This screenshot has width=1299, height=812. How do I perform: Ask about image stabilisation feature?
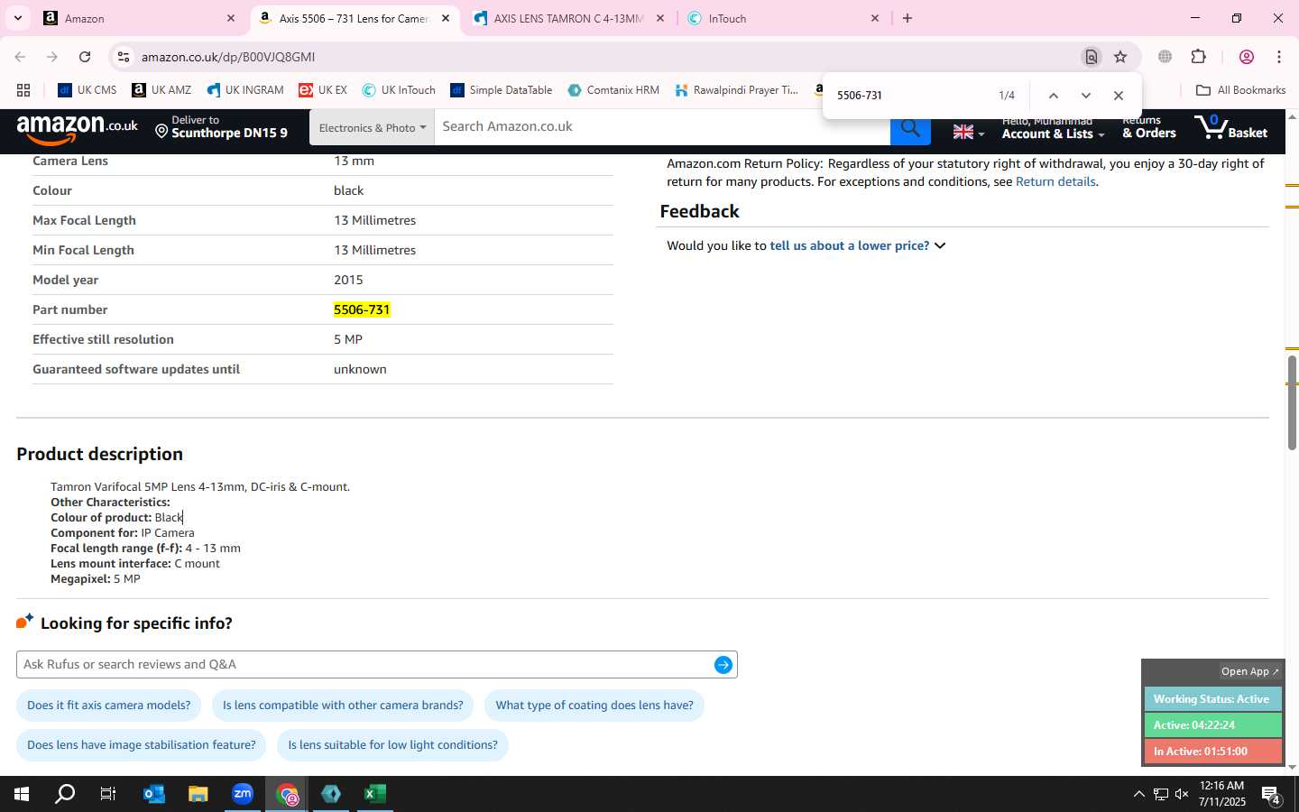click(142, 745)
